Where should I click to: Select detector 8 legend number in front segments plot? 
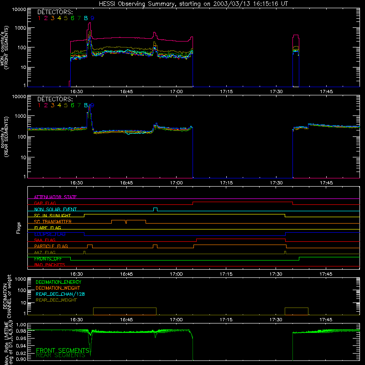(x=86, y=18)
